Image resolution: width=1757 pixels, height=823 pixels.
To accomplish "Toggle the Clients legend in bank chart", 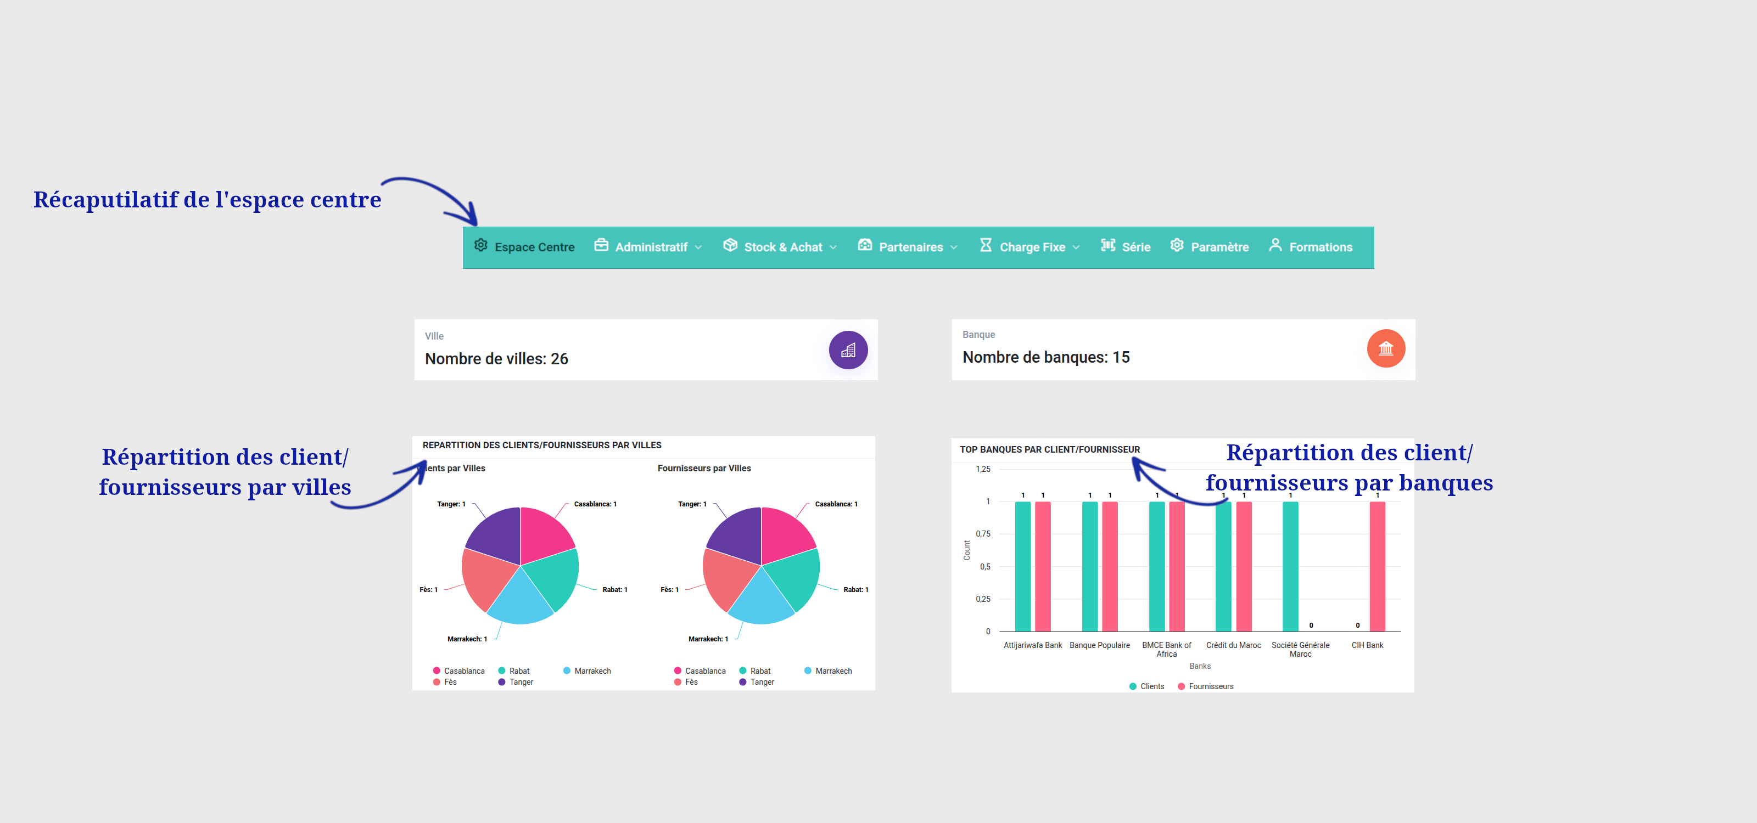I will click(1147, 687).
